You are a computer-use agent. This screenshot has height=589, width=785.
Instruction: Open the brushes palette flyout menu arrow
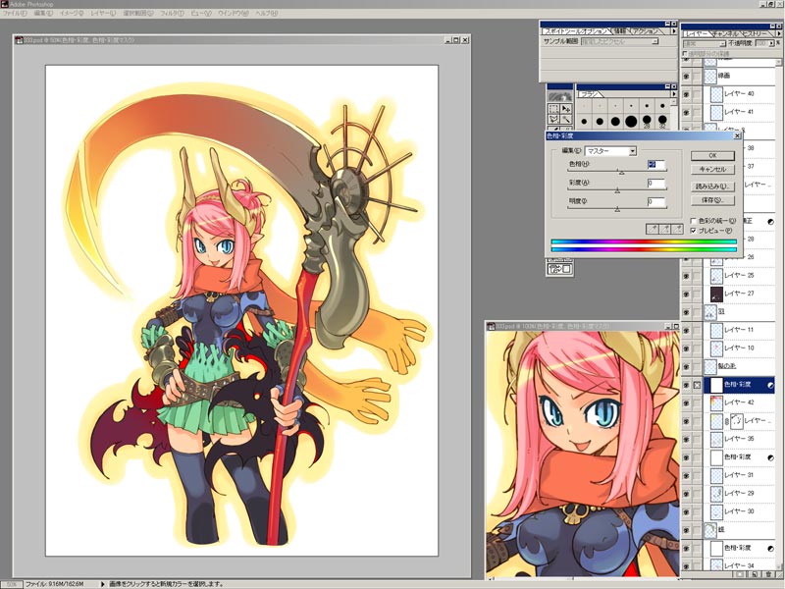click(x=673, y=94)
